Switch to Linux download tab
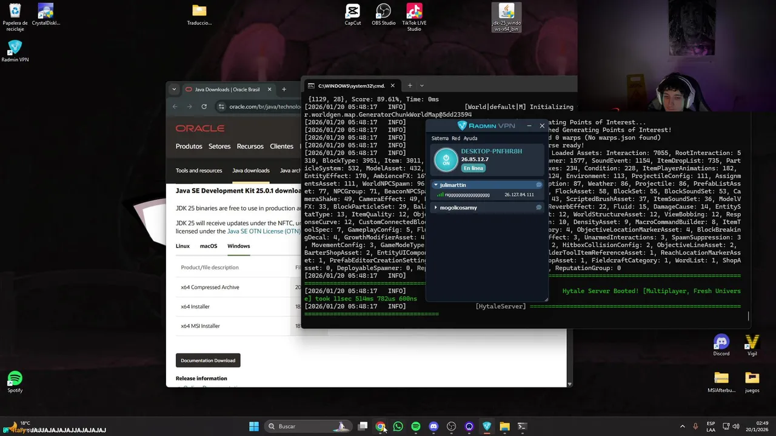The image size is (776, 436). (x=182, y=246)
